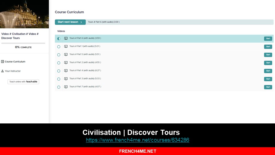
Task: Click video icon beside Tours Part 2
Action: click(66, 63)
